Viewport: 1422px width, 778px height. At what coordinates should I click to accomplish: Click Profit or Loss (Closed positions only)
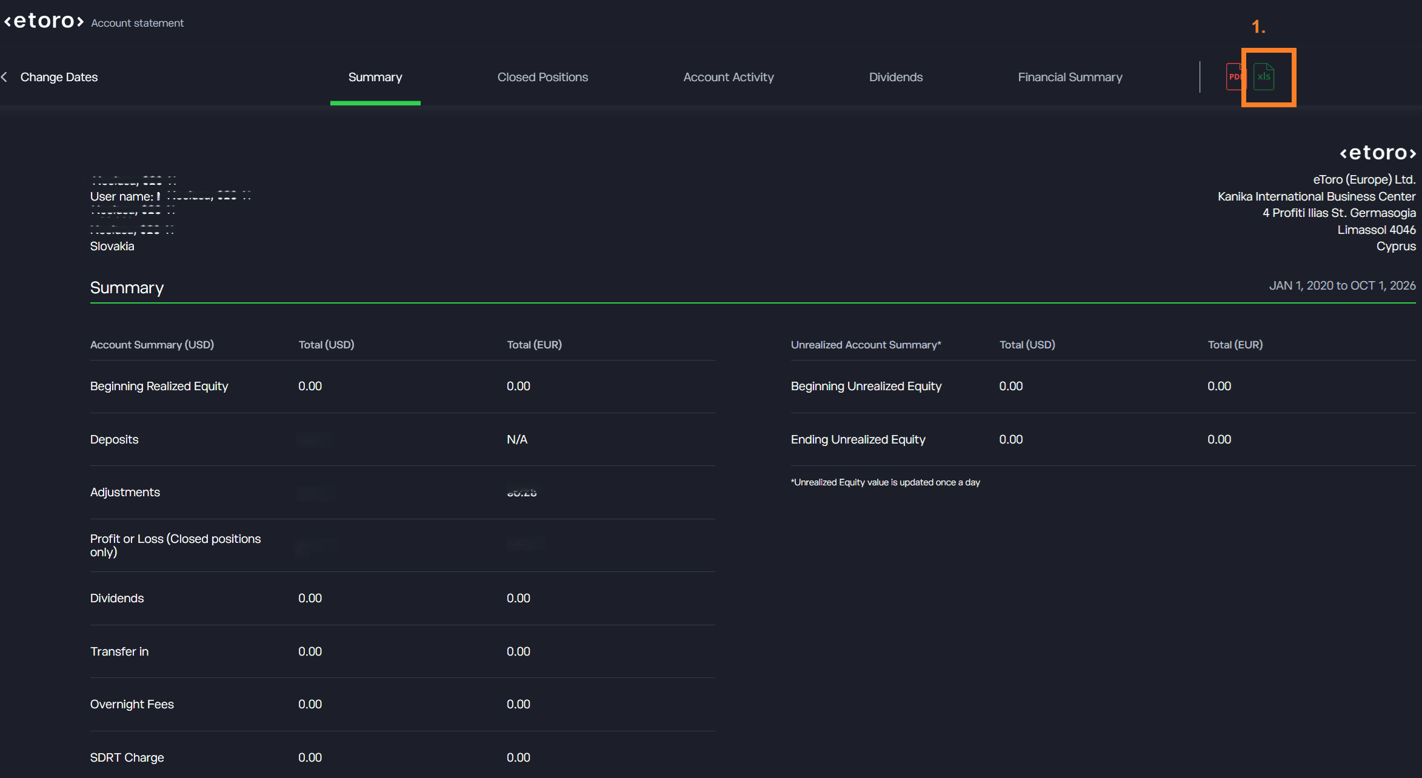(x=175, y=545)
